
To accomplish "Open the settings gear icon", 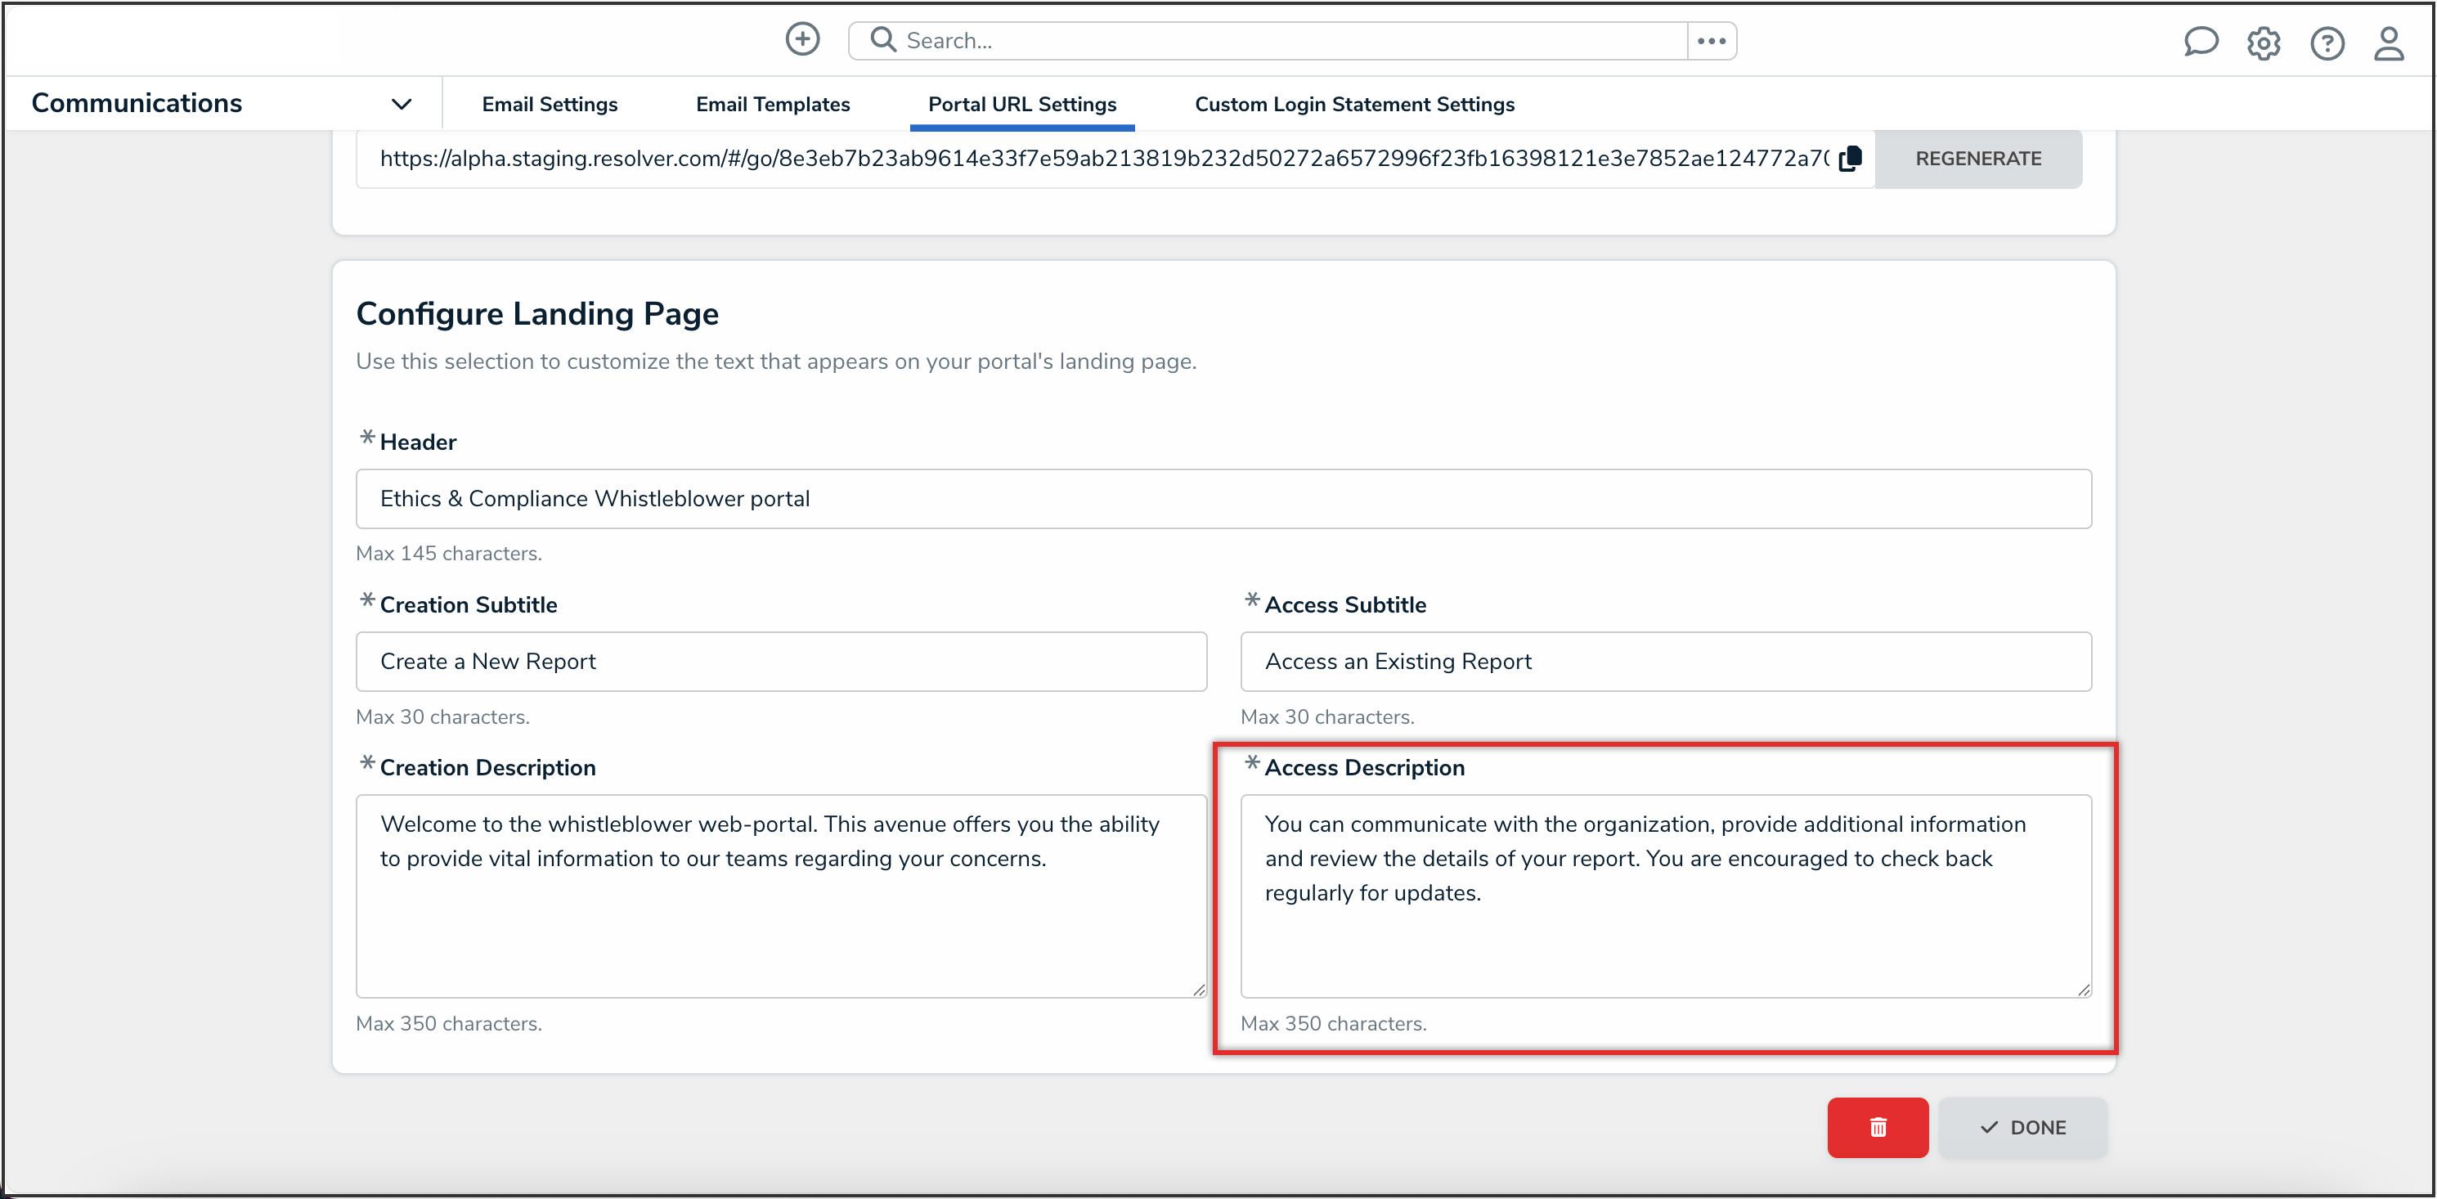I will [x=2263, y=43].
